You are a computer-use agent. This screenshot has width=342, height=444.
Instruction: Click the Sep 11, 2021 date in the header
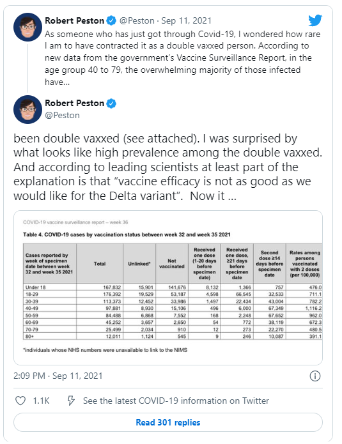187,20
